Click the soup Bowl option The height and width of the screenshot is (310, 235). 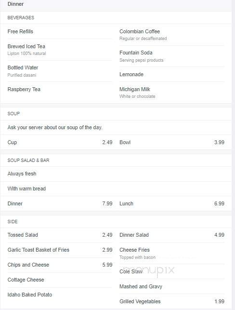coord(125,142)
